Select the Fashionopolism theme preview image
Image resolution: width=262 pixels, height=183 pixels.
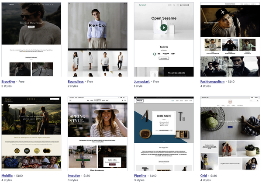pos(230,40)
